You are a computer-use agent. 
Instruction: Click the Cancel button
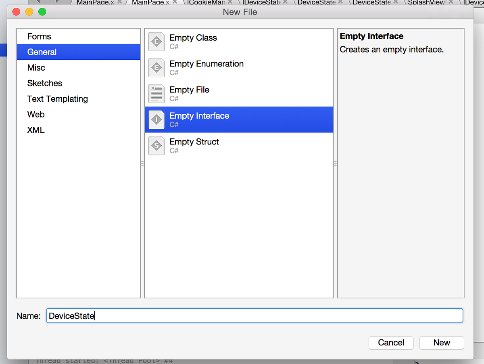coord(391,343)
